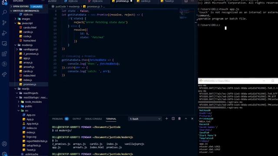
Task: Maximize terminal panel with up chevron
Action: [x=186, y=119]
